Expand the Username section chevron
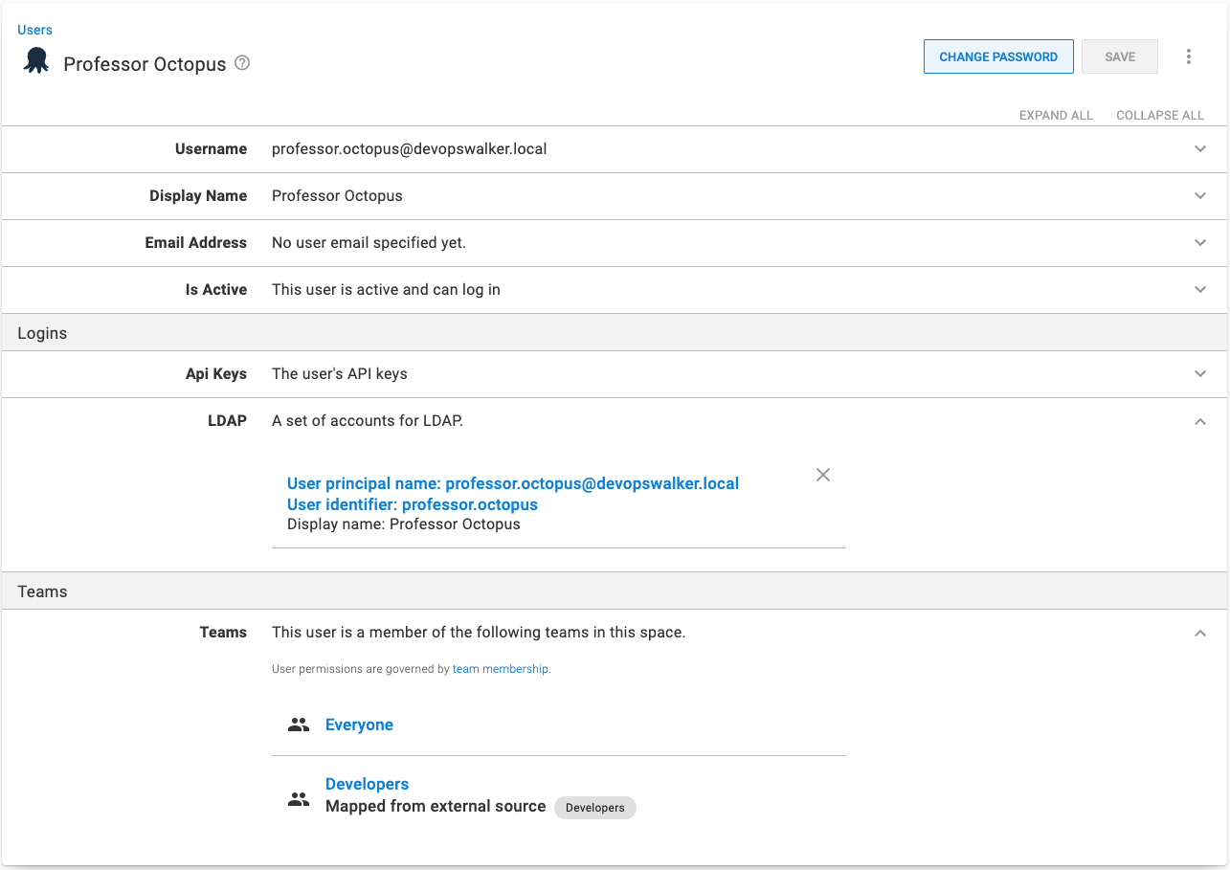1230x870 pixels. (x=1200, y=149)
